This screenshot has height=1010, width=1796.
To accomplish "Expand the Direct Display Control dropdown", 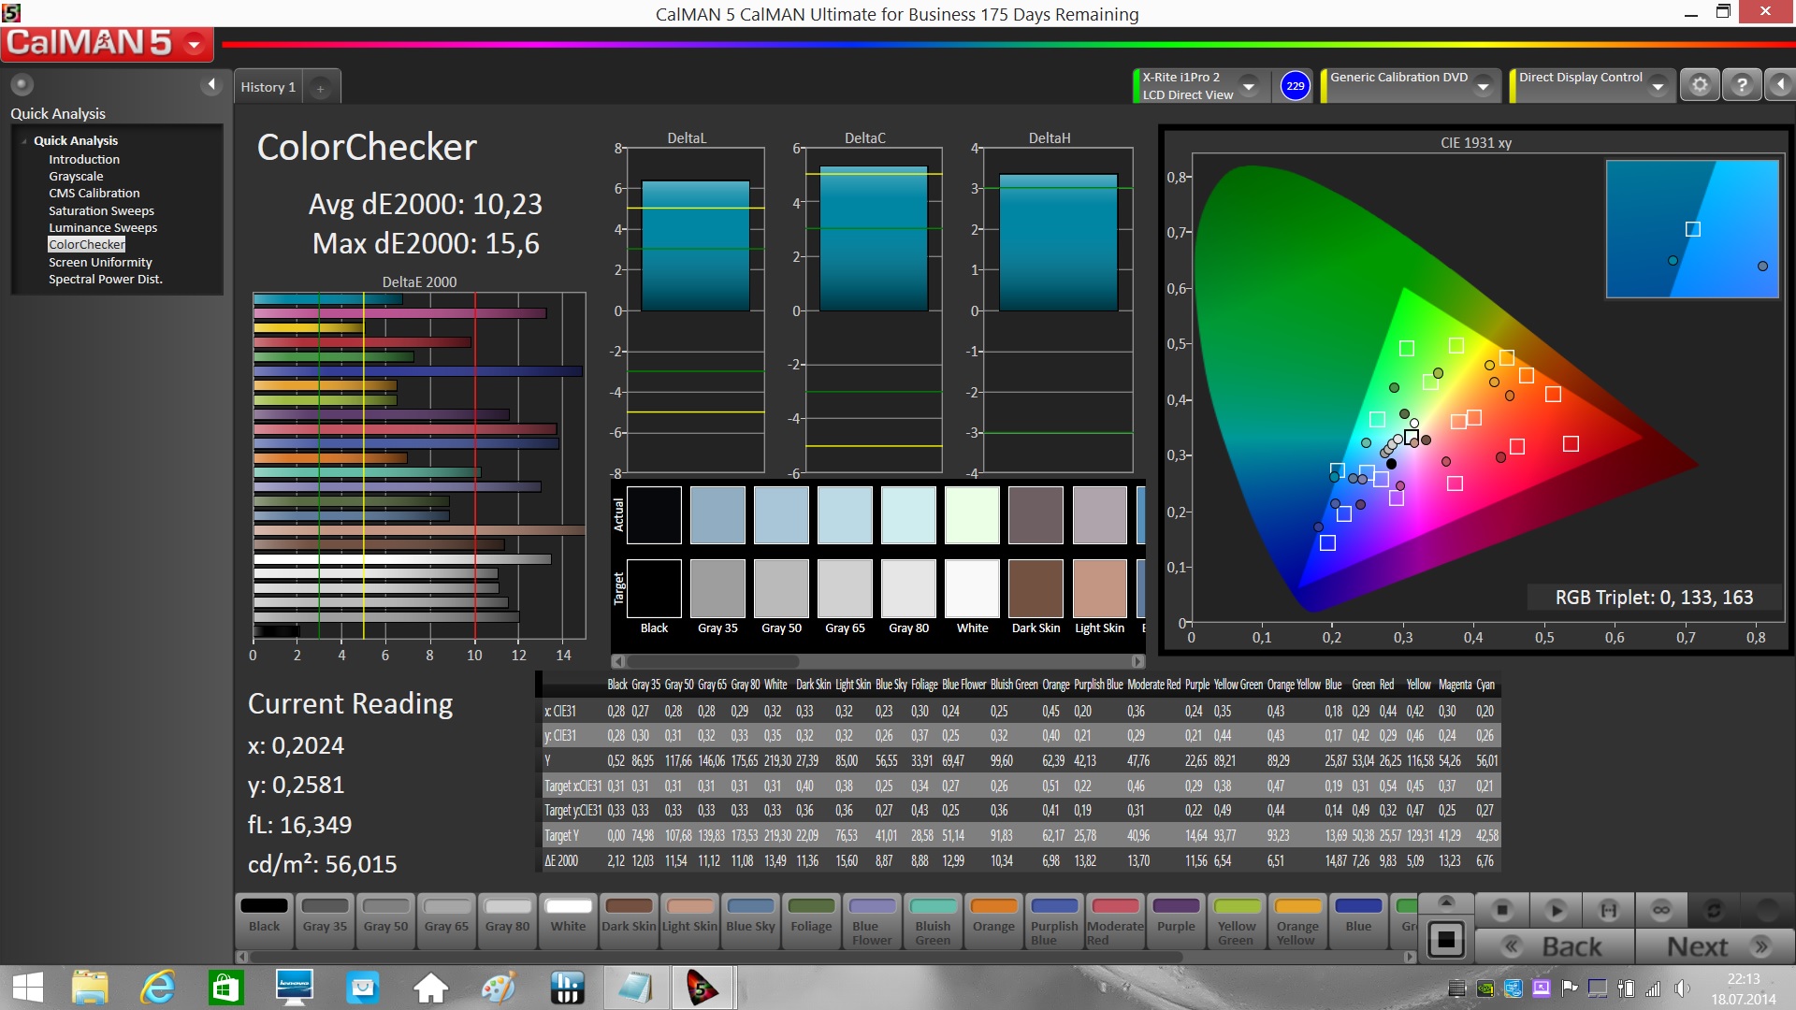I will coord(1658,86).
